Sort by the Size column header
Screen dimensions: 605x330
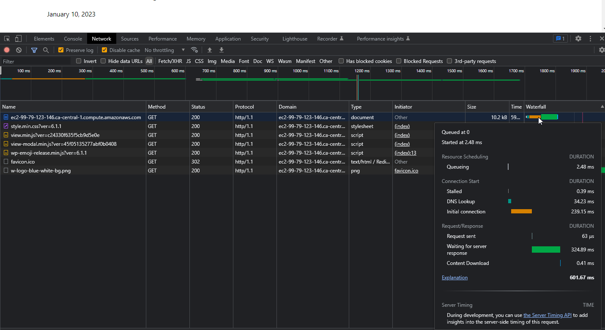[487, 106]
